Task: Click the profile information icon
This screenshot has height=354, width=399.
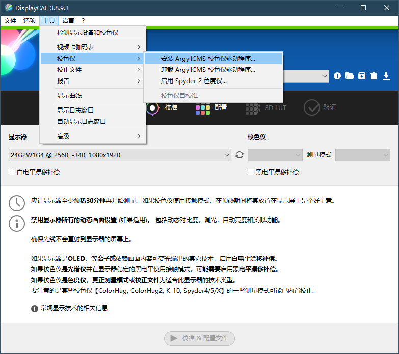Action: coord(337,76)
